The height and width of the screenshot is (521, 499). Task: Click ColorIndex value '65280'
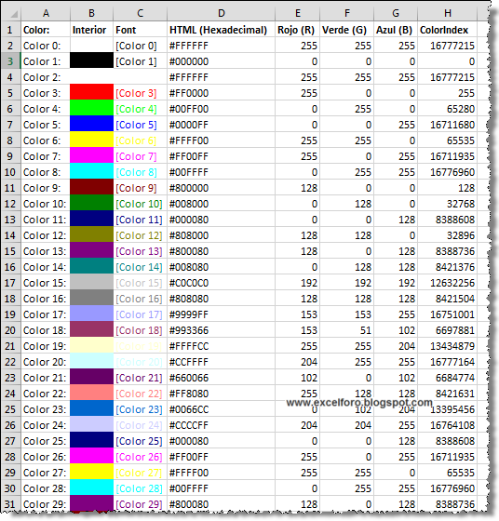(x=448, y=109)
